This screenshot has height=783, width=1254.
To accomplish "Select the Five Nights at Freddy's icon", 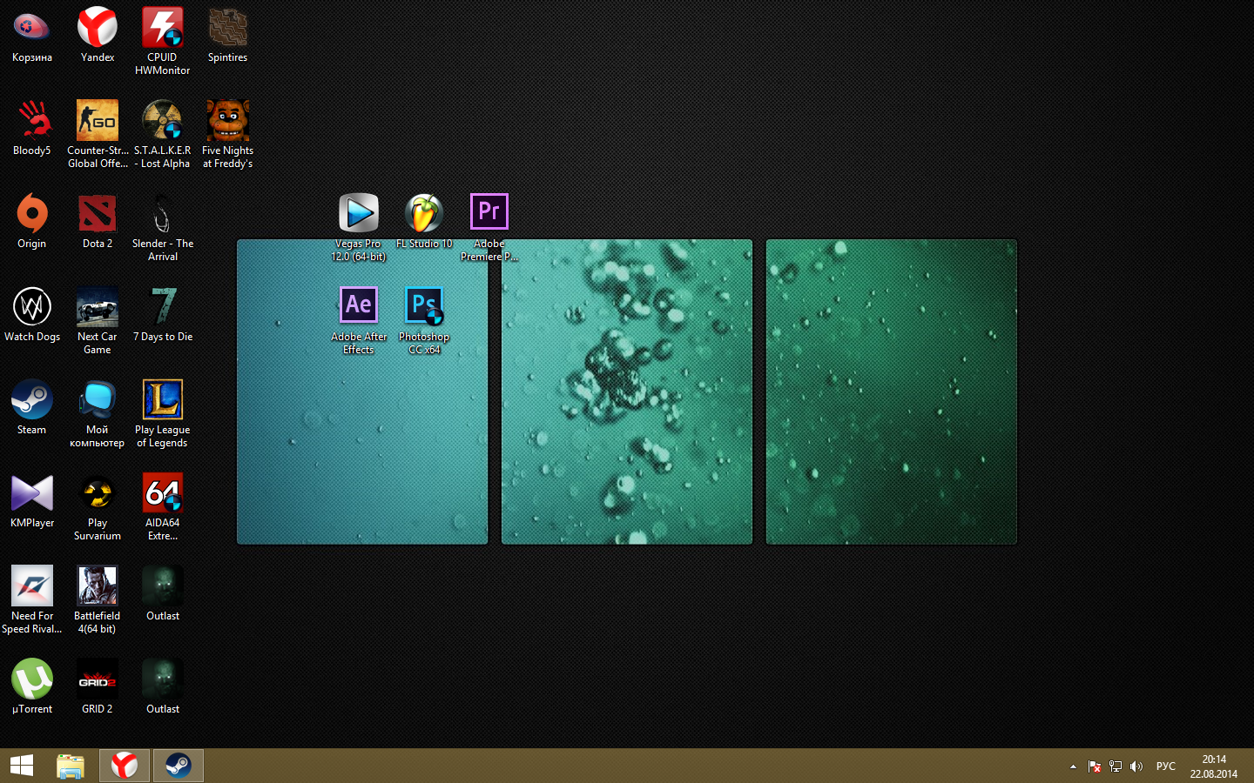I will click(x=227, y=121).
